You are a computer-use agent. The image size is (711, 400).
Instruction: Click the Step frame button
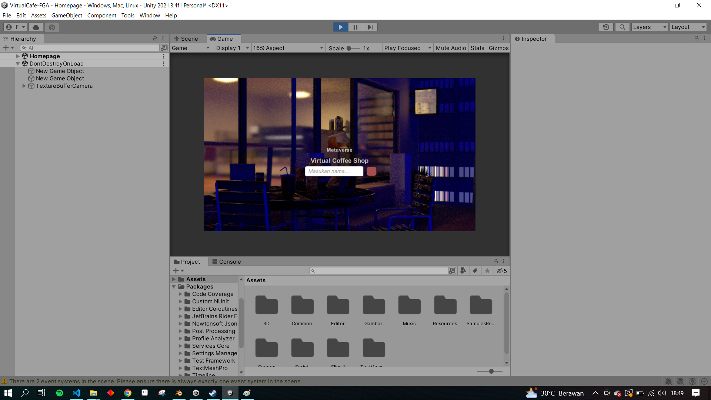[x=370, y=27]
